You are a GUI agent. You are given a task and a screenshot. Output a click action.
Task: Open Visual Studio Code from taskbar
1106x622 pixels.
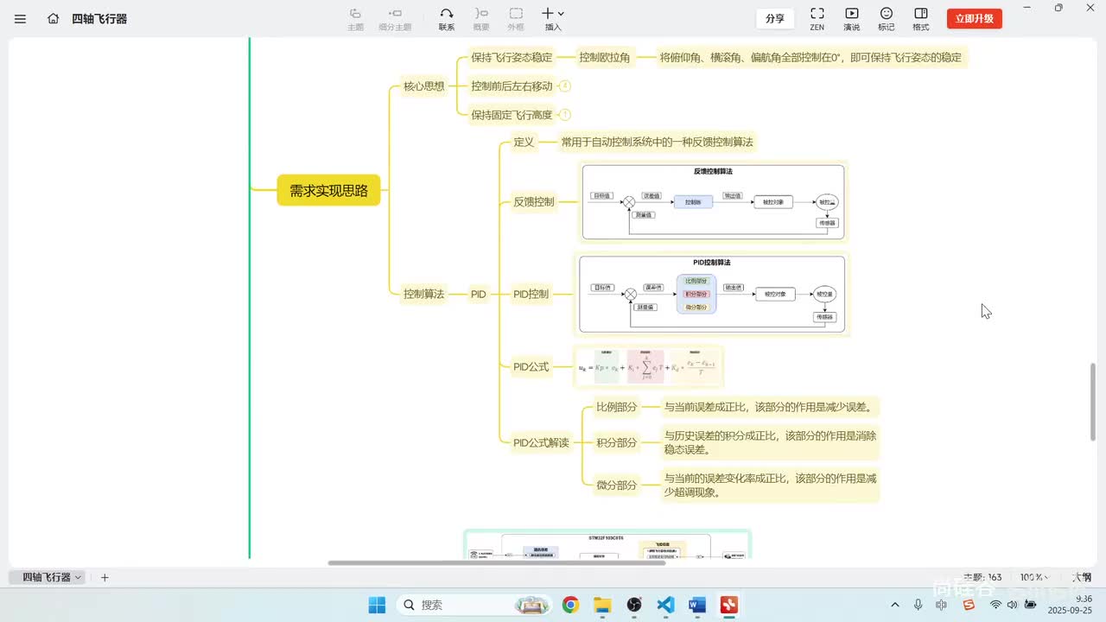click(x=665, y=605)
